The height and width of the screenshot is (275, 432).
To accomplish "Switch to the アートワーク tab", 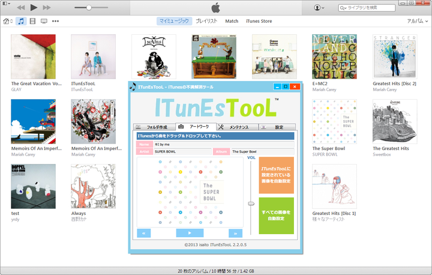I will click(x=196, y=127).
